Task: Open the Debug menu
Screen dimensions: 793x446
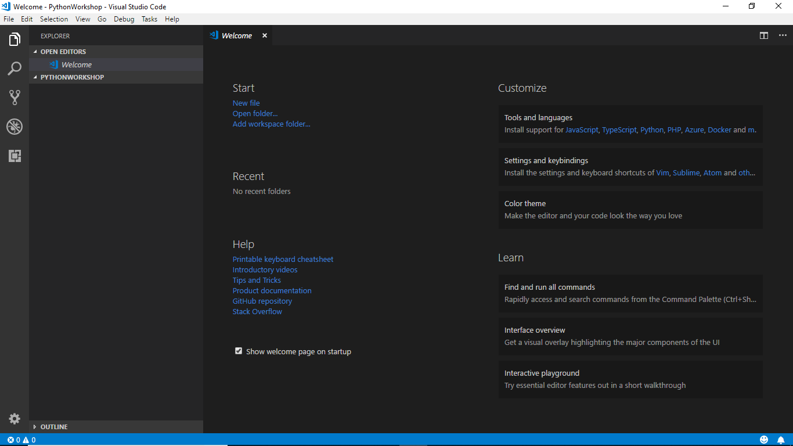Action: (124, 19)
